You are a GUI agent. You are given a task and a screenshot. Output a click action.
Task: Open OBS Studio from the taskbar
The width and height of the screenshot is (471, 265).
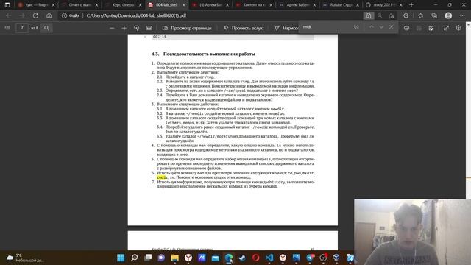coord(323,258)
